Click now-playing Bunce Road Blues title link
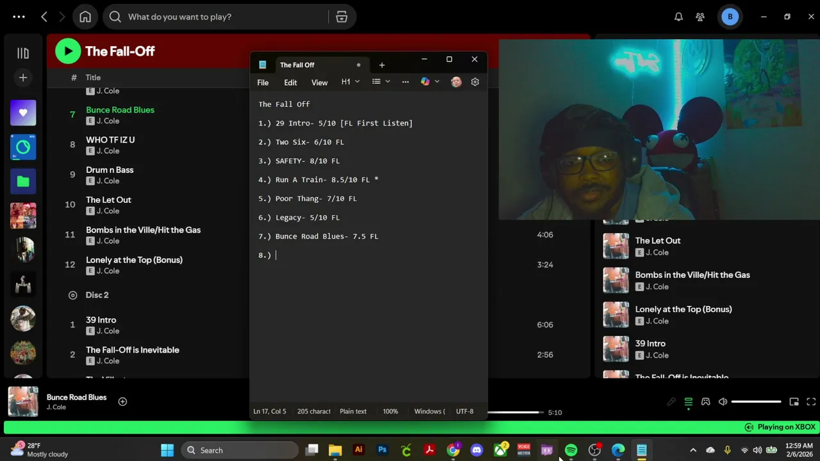Image resolution: width=820 pixels, height=461 pixels. coord(76,397)
